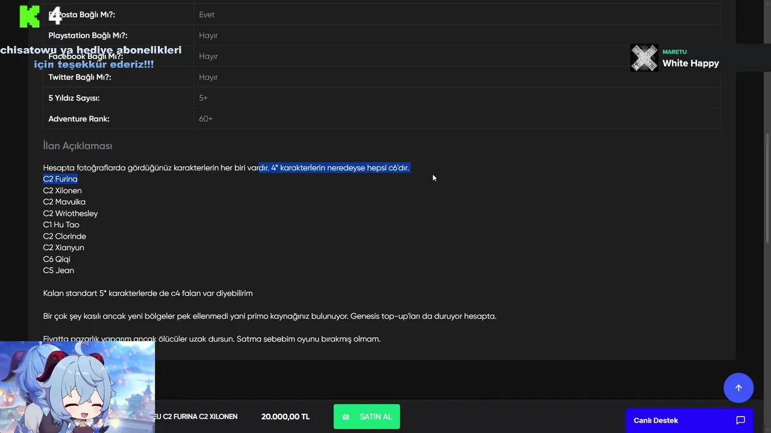This screenshot has height=433, width=771.
Task: Click the Twitter Bağlı Mı? row label
Action: 80,77
